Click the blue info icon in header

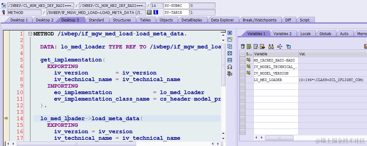(x=156, y=12)
